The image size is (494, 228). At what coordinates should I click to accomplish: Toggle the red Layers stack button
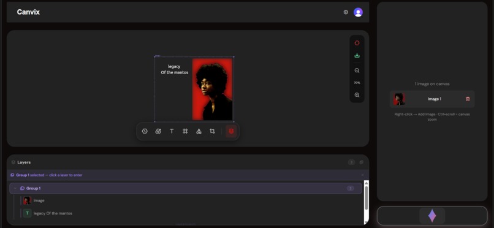coord(231,131)
